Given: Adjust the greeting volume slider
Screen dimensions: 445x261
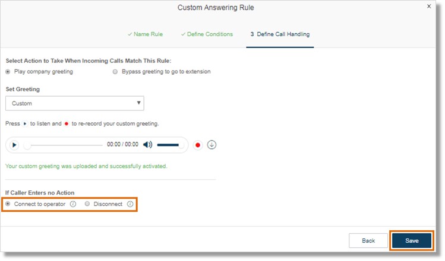Looking at the screenshot, I should [x=170, y=145].
